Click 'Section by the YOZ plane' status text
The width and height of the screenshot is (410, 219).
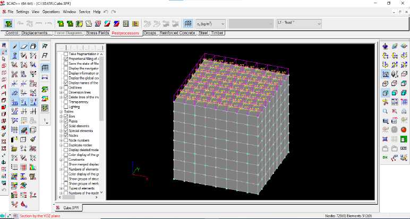pyautogui.click(x=40, y=216)
